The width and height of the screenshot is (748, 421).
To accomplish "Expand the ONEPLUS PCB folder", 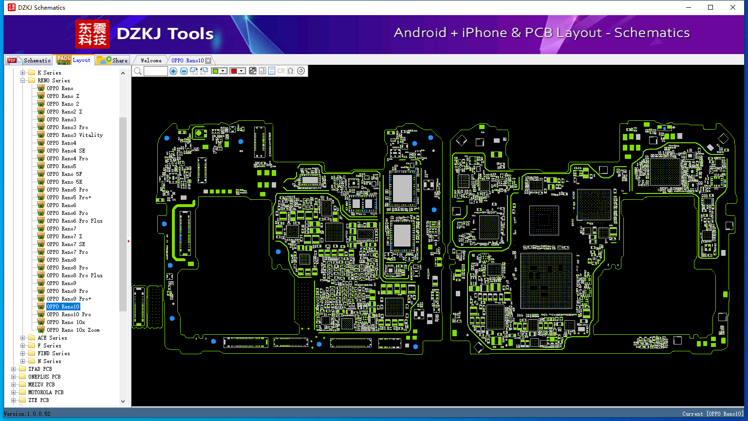I will tap(13, 377).
